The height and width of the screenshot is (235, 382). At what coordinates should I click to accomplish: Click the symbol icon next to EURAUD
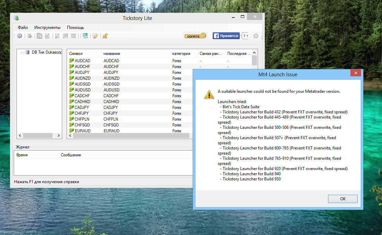pyautogui.click(x=71, y=131)
